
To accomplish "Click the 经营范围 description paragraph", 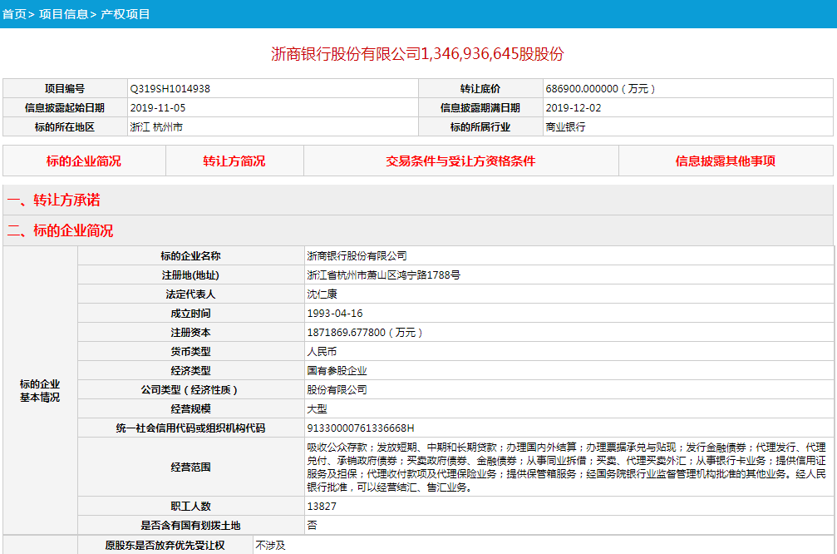I will (566, 467).
